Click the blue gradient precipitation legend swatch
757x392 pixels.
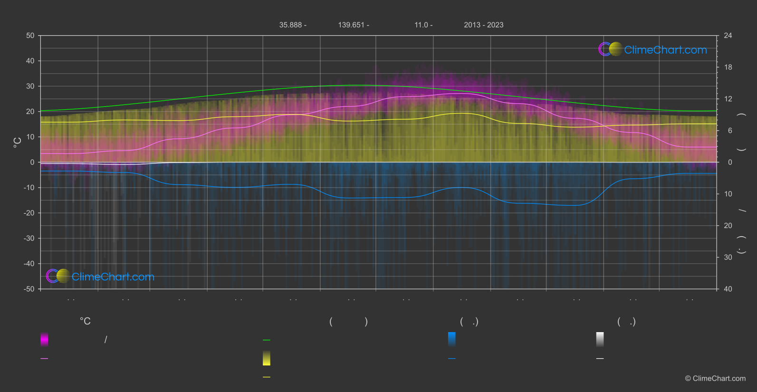click(x=452, y=339)
